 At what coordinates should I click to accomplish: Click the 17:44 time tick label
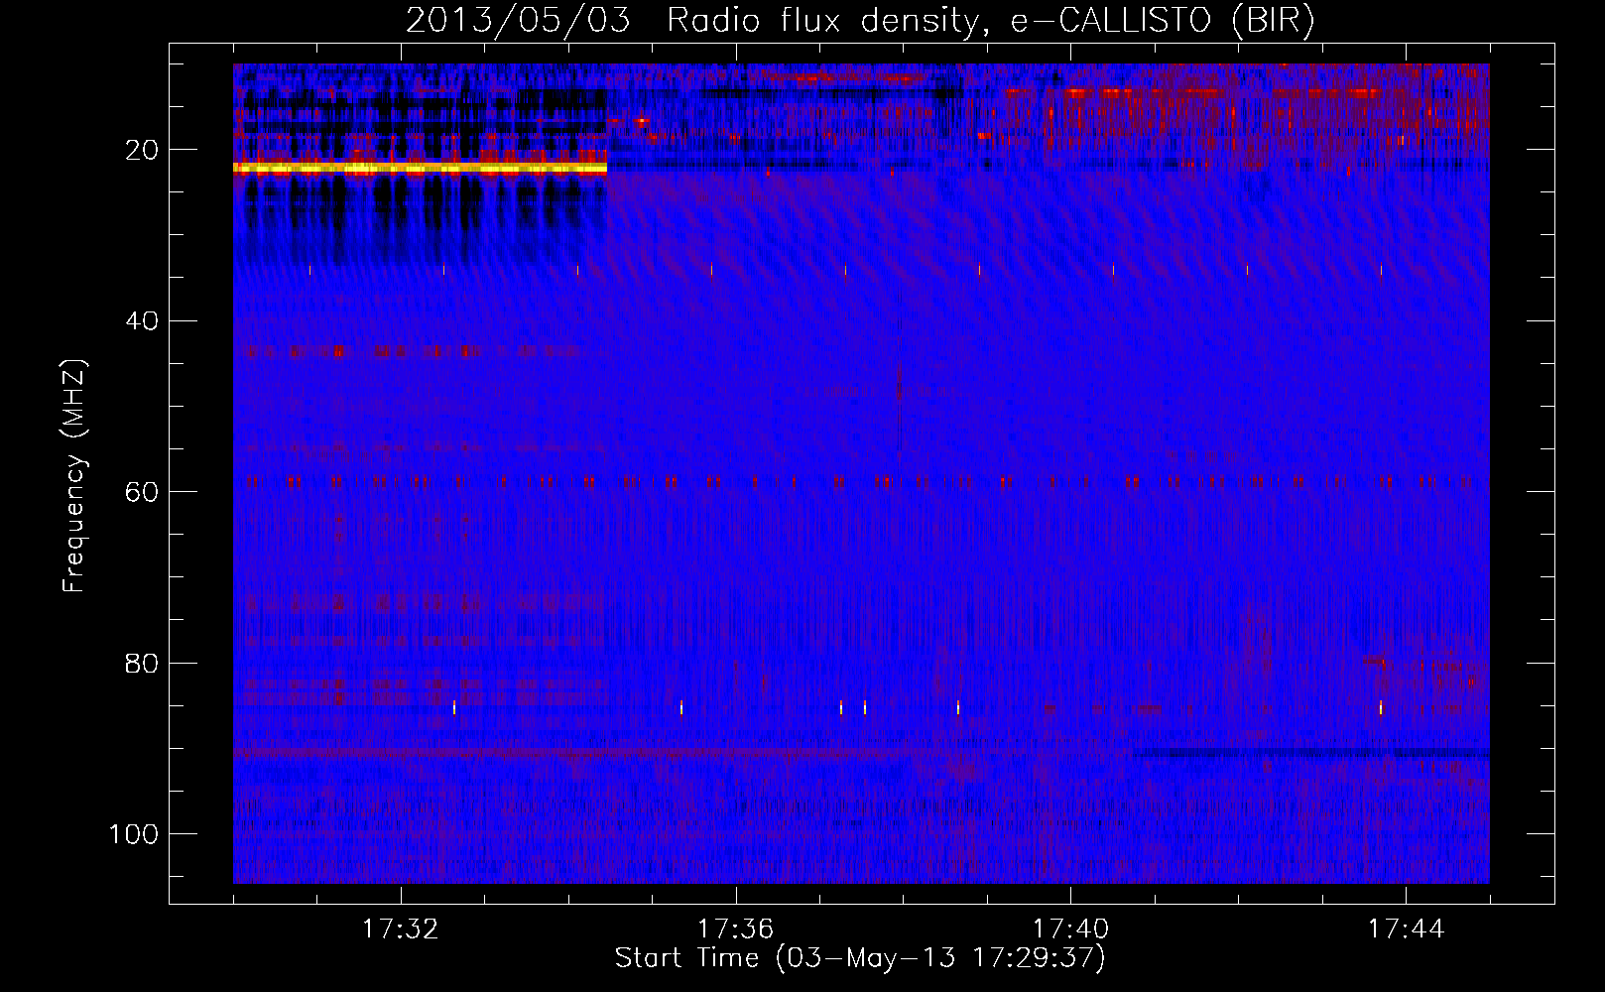[x=1407, y=930]
